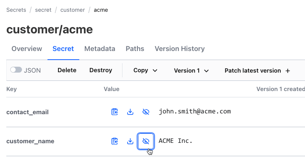
Task: Switch to the Overview tab
Action: click(x=27, y=49)
